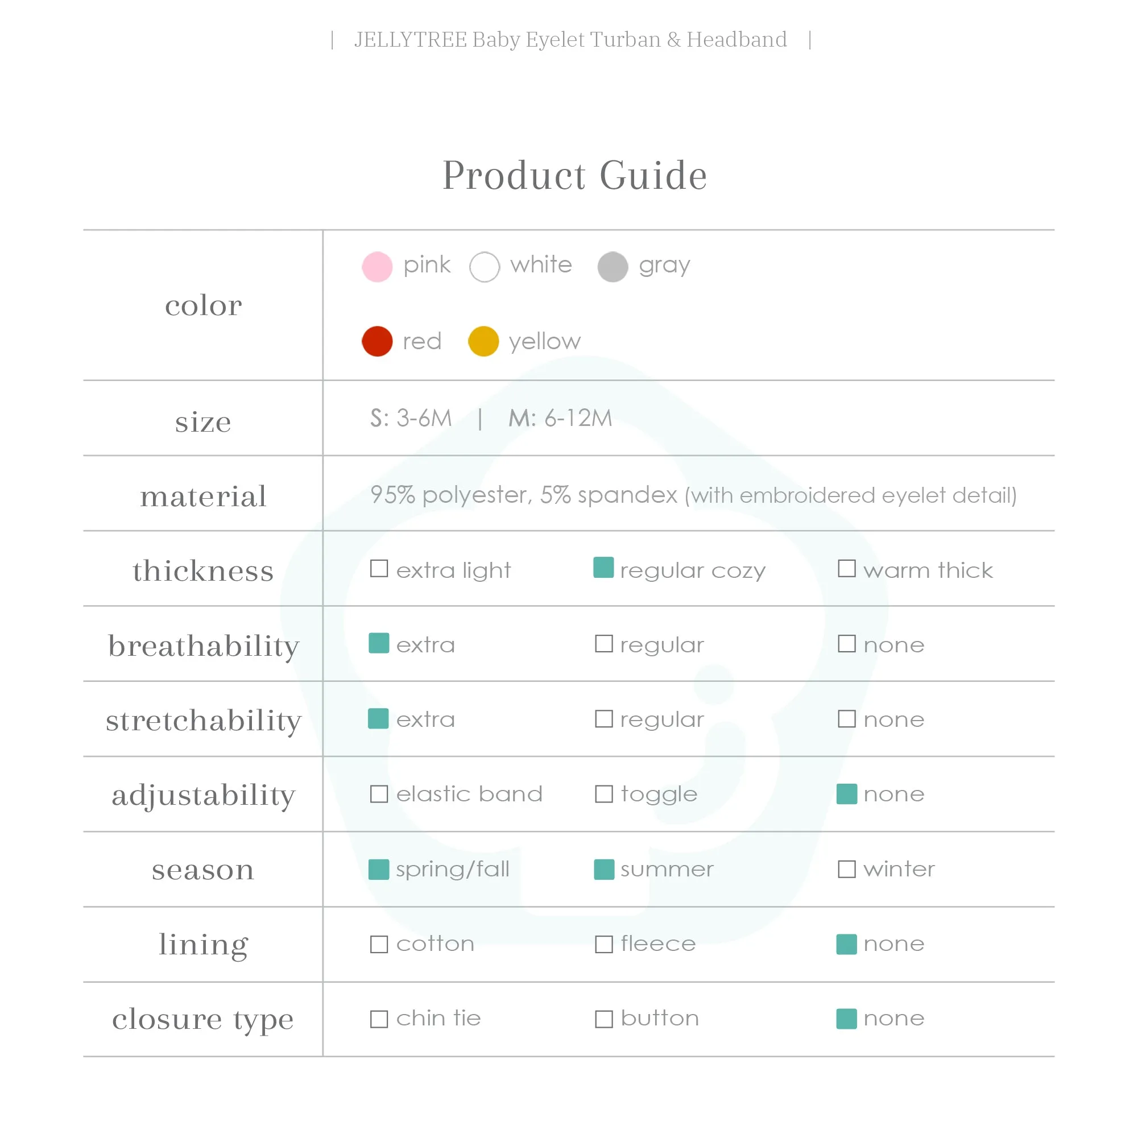
Task: Select the white color circle
Action: [485, 267]
